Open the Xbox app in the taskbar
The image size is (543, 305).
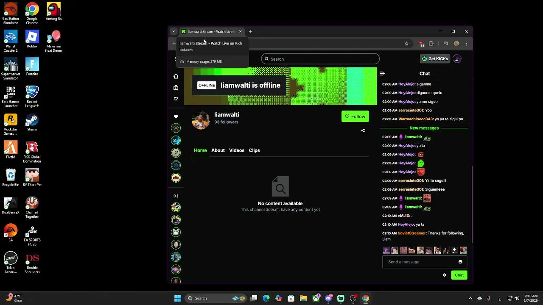[x=316, y=298]
